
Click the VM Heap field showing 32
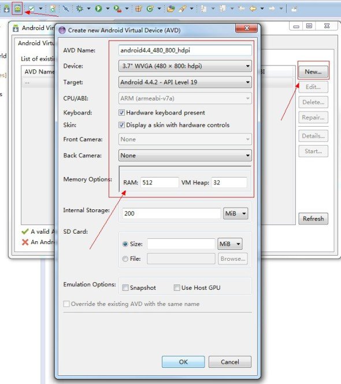tap(229, 182)
